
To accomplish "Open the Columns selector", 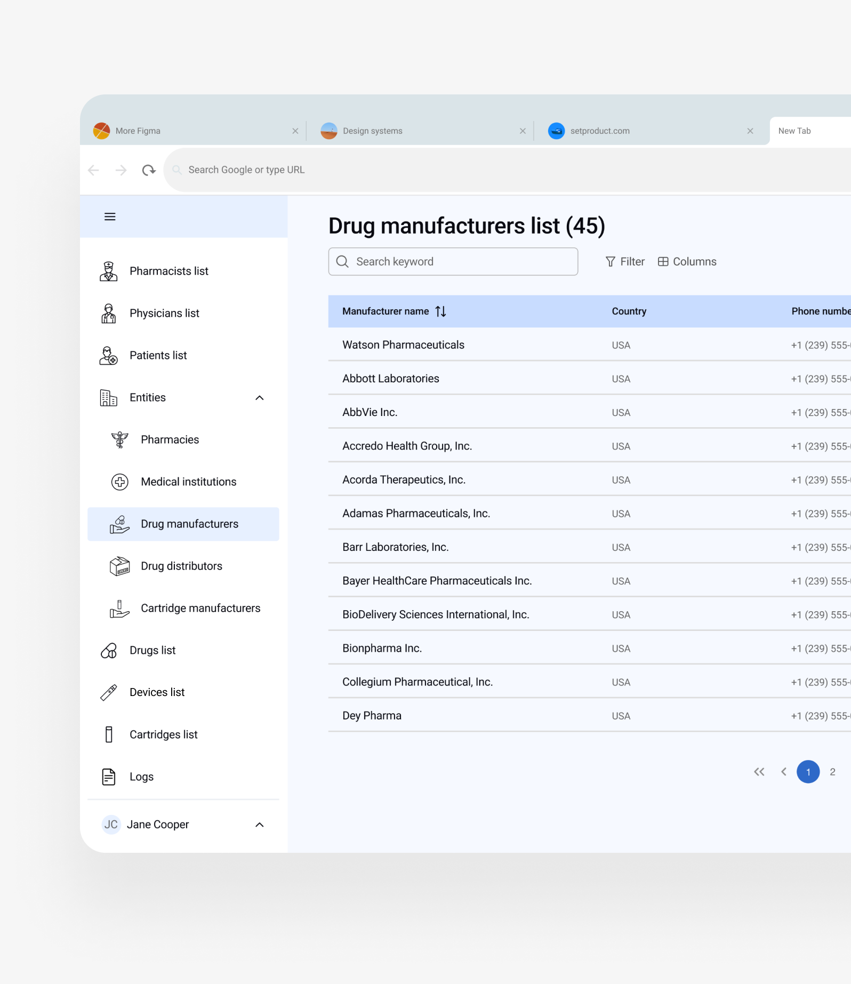I will click(687, 261).
